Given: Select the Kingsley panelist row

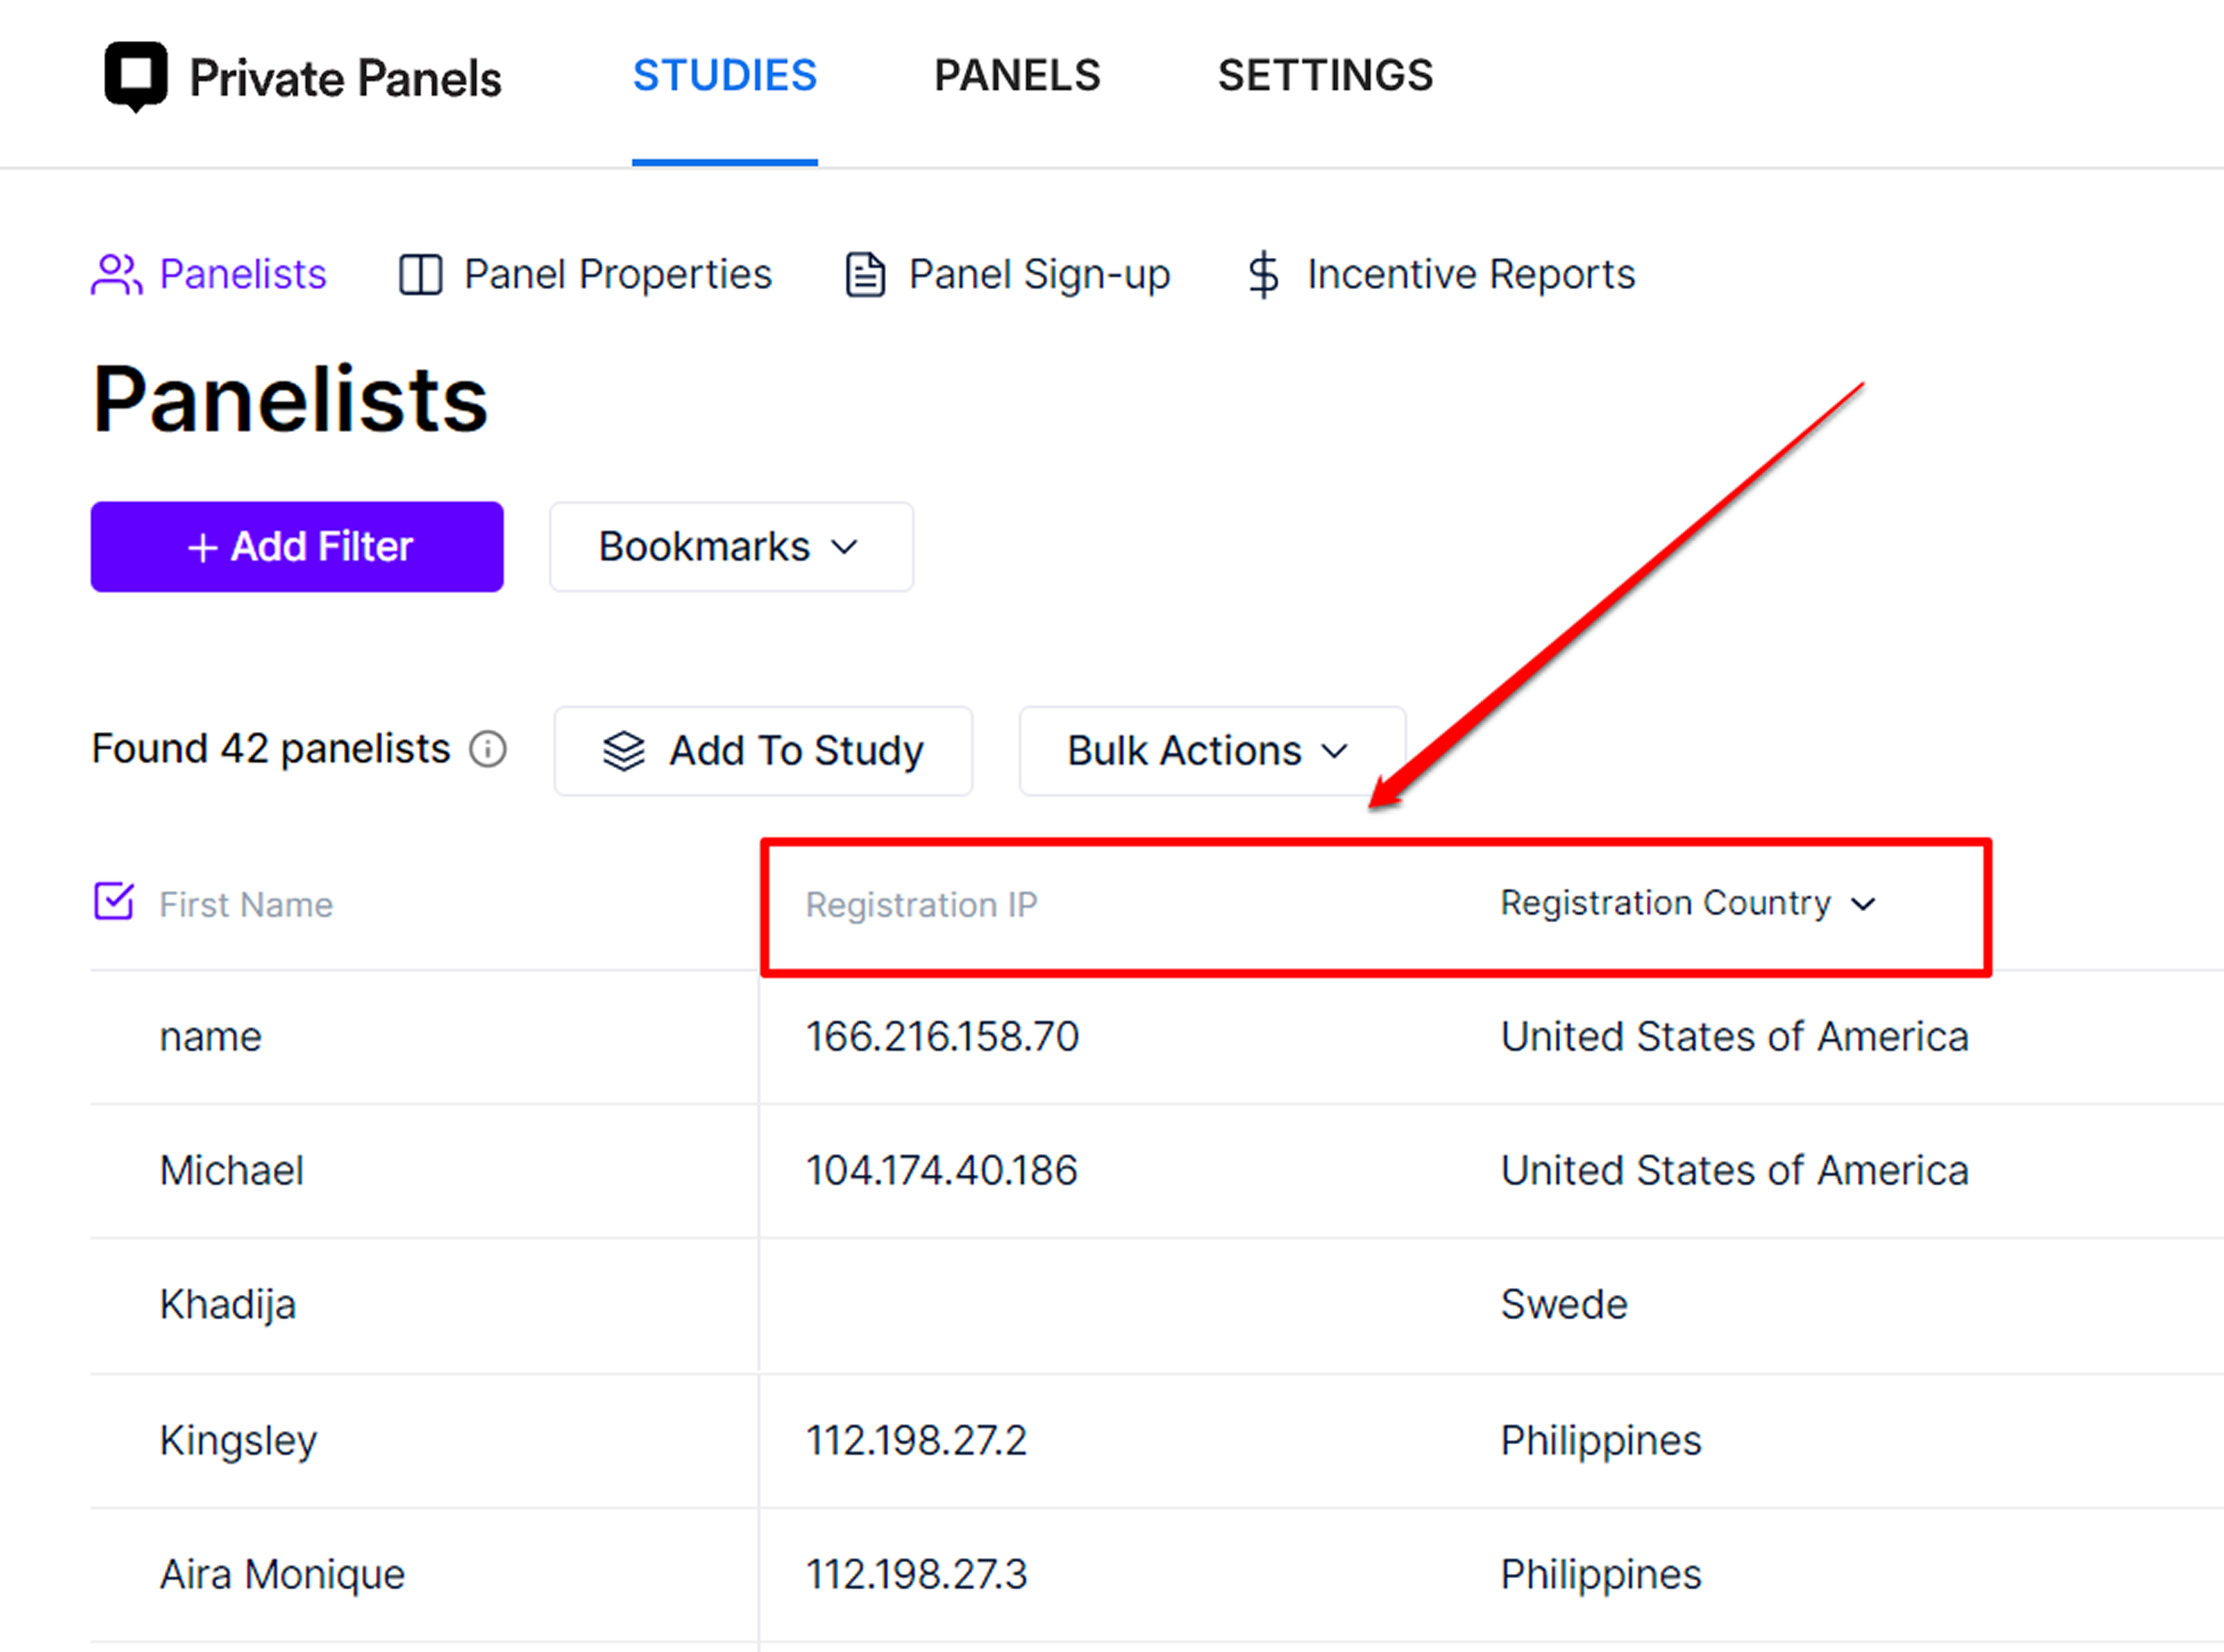Looking at the screenshot, I should (1157, 1441).
